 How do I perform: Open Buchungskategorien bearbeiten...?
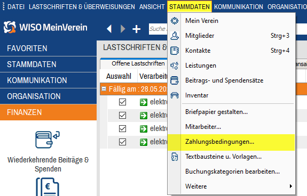[x=231, y=171]
